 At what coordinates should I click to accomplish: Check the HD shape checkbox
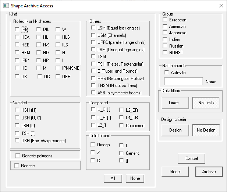[x=39, y=52]
